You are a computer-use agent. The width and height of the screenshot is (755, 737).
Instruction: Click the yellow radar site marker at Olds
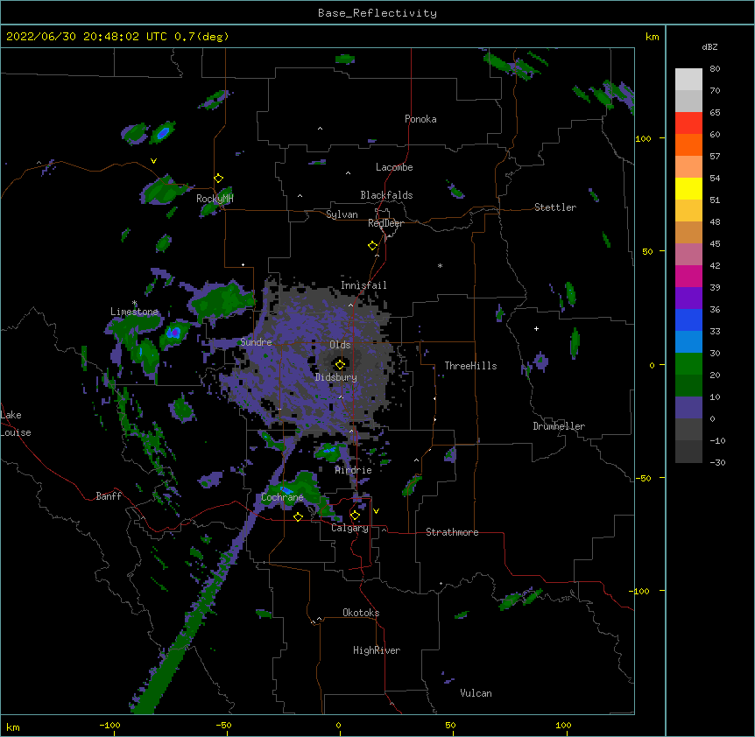[x=340, y=364]
